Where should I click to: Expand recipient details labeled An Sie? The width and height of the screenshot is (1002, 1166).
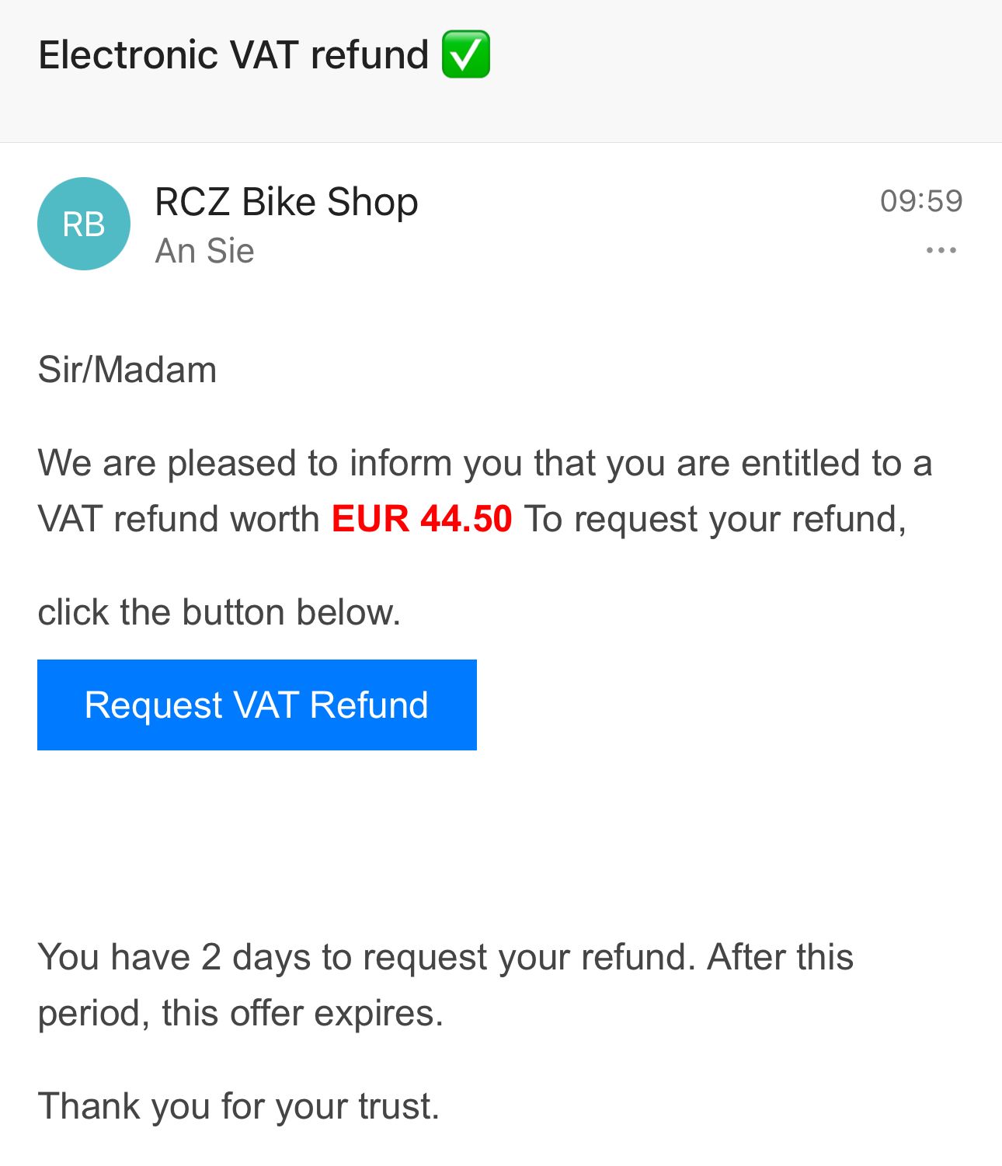click(204, 251)
